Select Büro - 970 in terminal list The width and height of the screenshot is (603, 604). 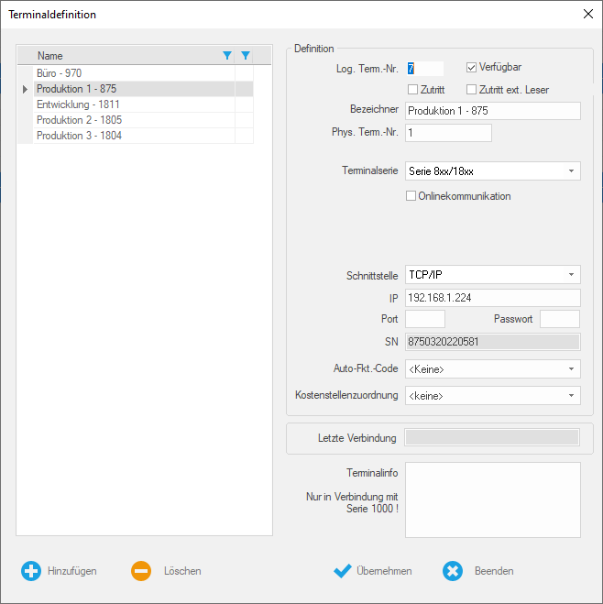[x=60, y=73]
